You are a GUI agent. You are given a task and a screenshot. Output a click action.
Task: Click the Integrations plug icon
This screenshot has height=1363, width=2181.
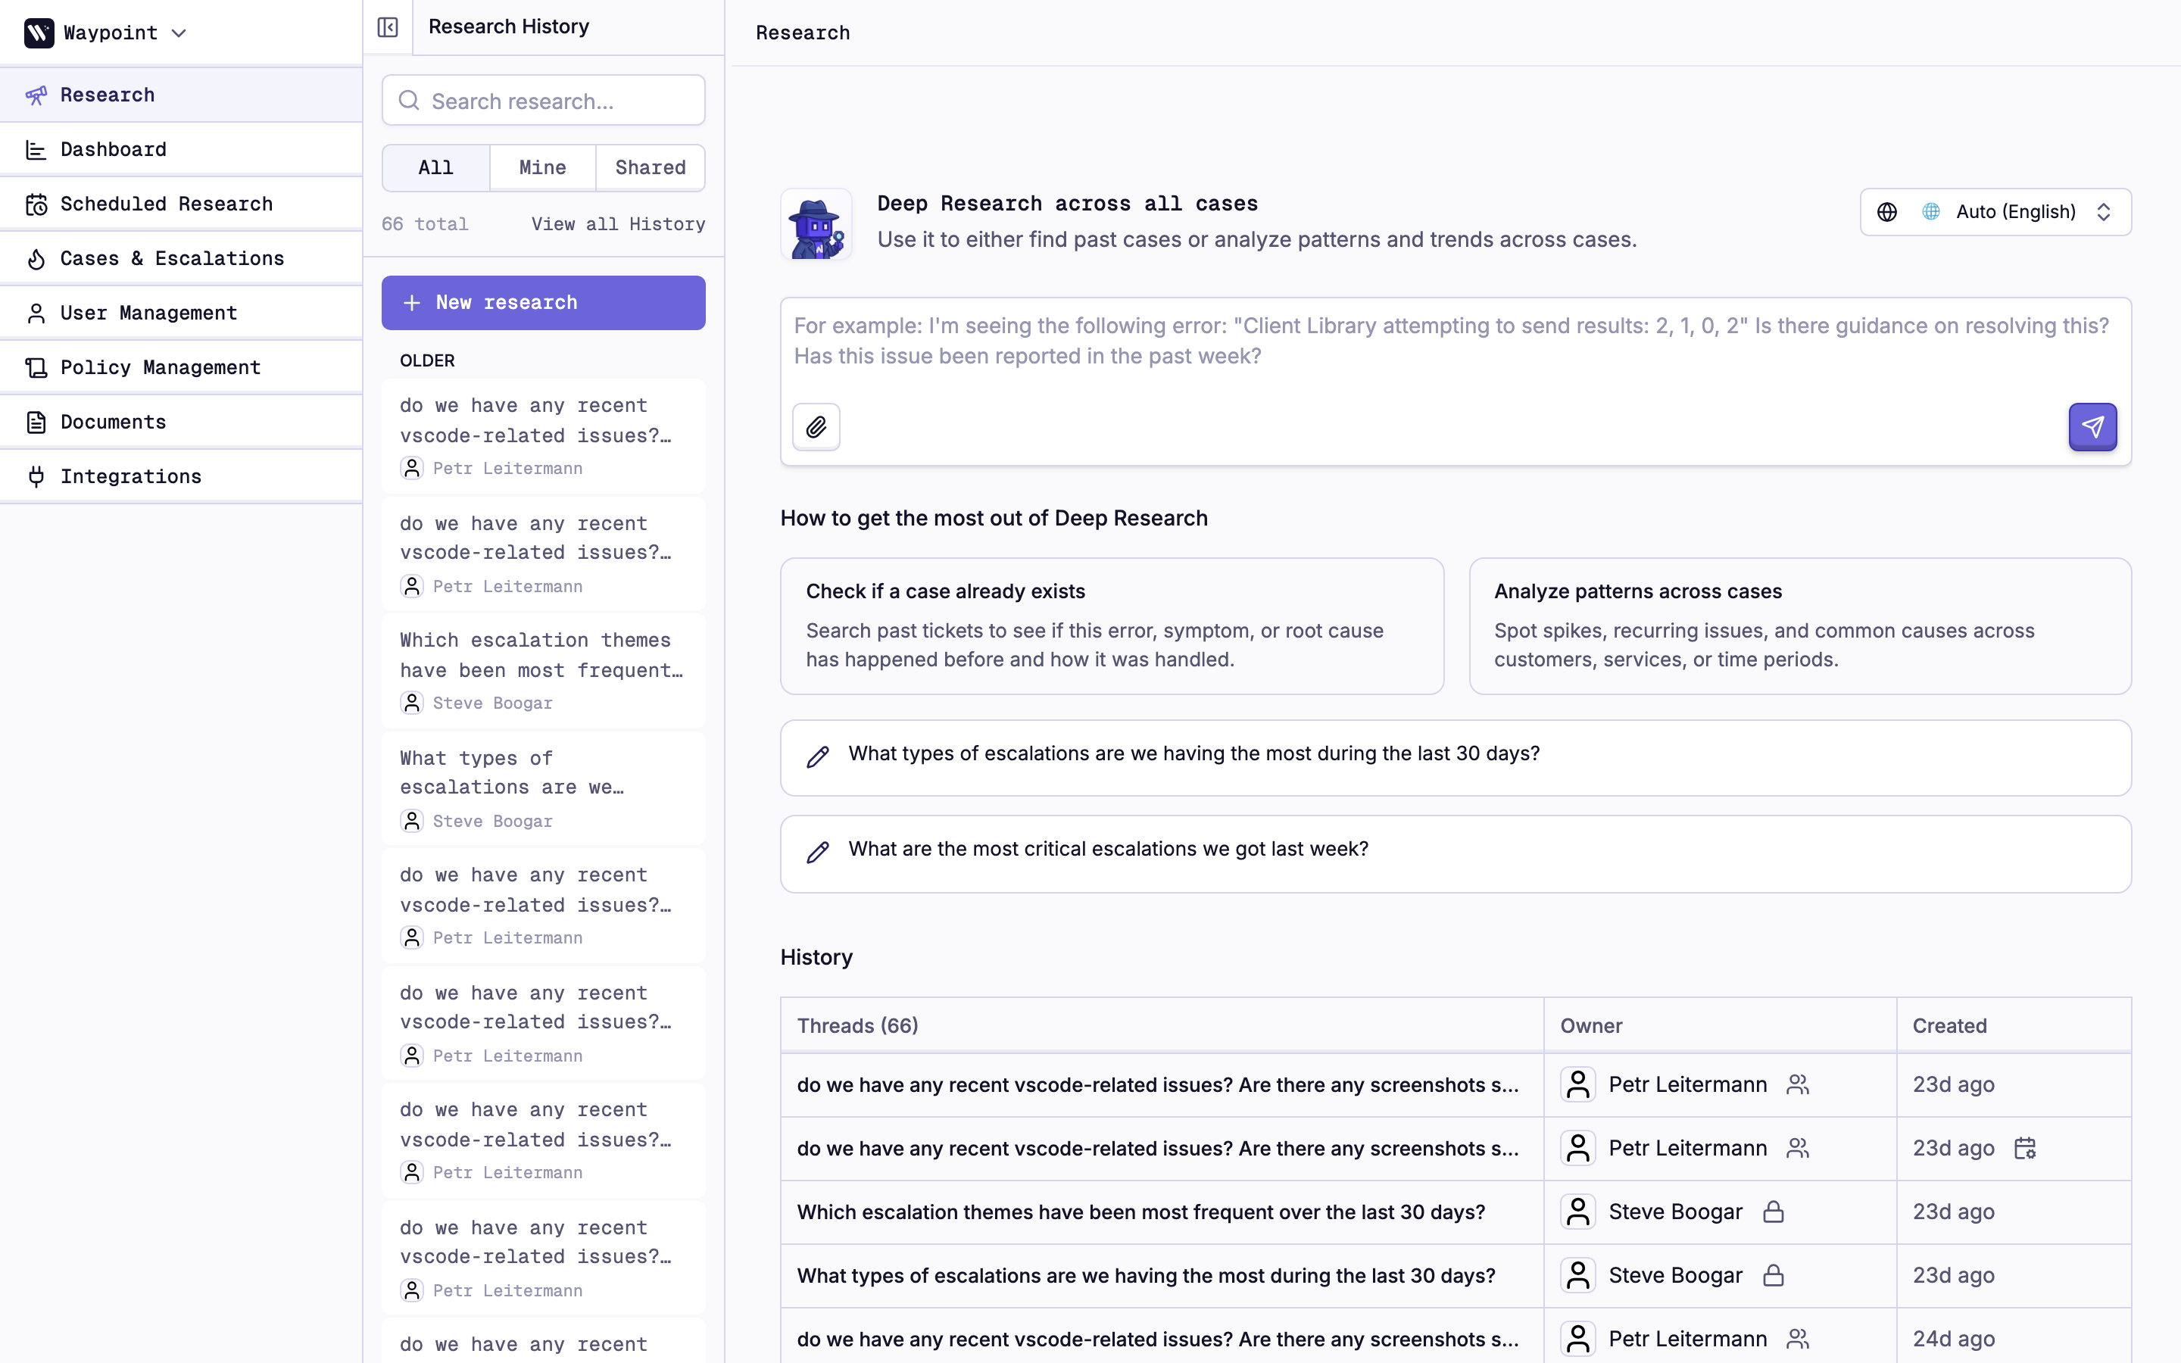coord(36,477)
